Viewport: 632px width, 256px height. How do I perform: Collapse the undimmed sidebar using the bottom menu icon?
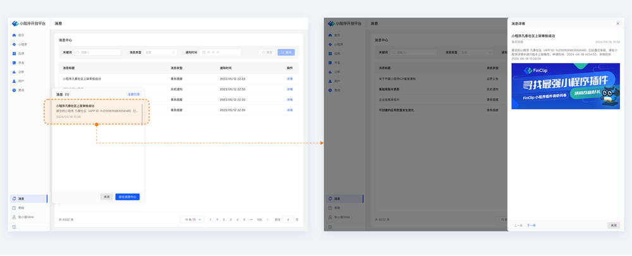pos(14,226)
